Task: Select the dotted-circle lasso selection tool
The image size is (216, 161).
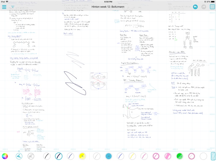Action: [x=19, y=156]
